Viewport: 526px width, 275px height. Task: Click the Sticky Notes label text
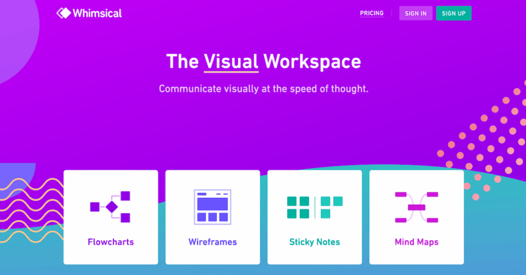click(314, 242)
